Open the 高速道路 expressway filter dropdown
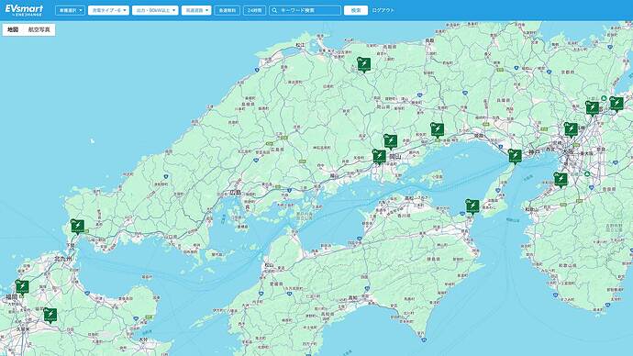The height and width of the screenshot is (356, 633). pyautogui.click(x=196, y=10)
